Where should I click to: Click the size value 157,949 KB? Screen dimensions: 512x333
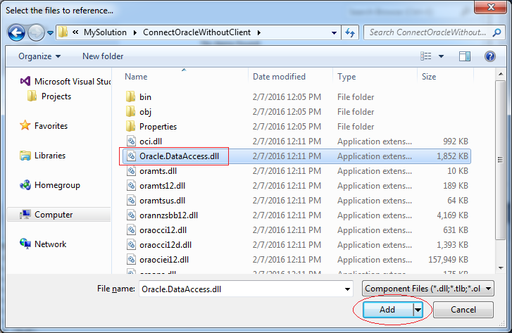(449, 260)
